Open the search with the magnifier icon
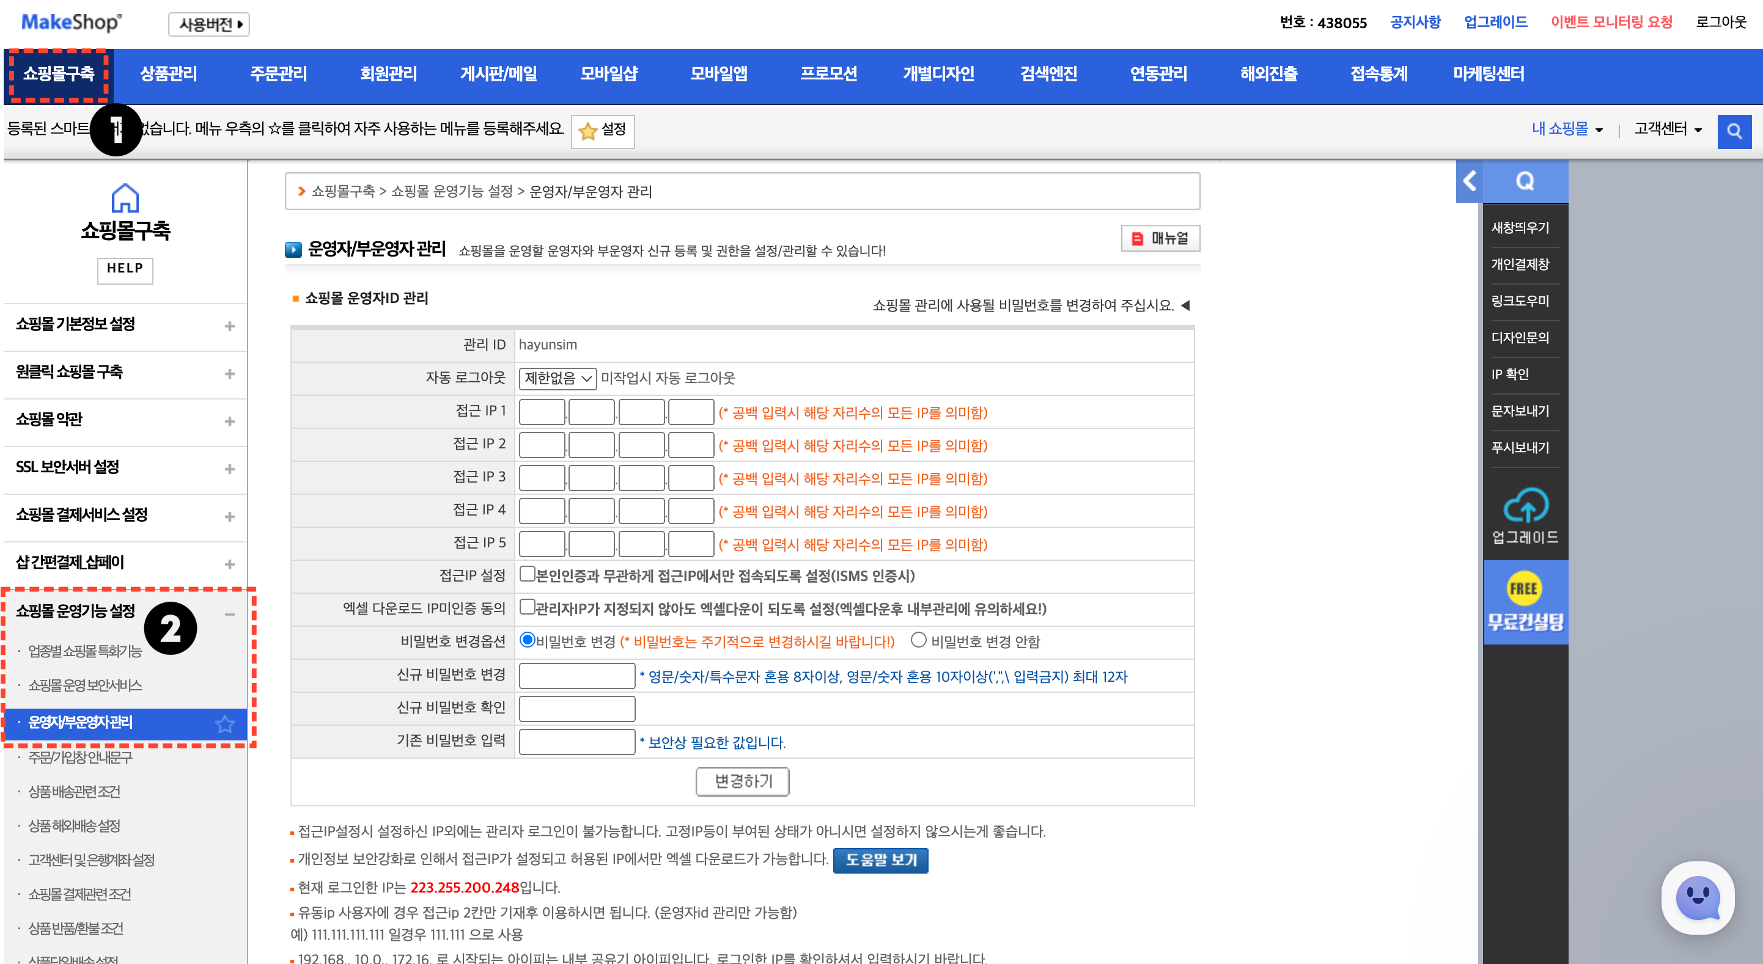Image resolution: width=1763 pixels, height=964 pixels. (1734, 131)
